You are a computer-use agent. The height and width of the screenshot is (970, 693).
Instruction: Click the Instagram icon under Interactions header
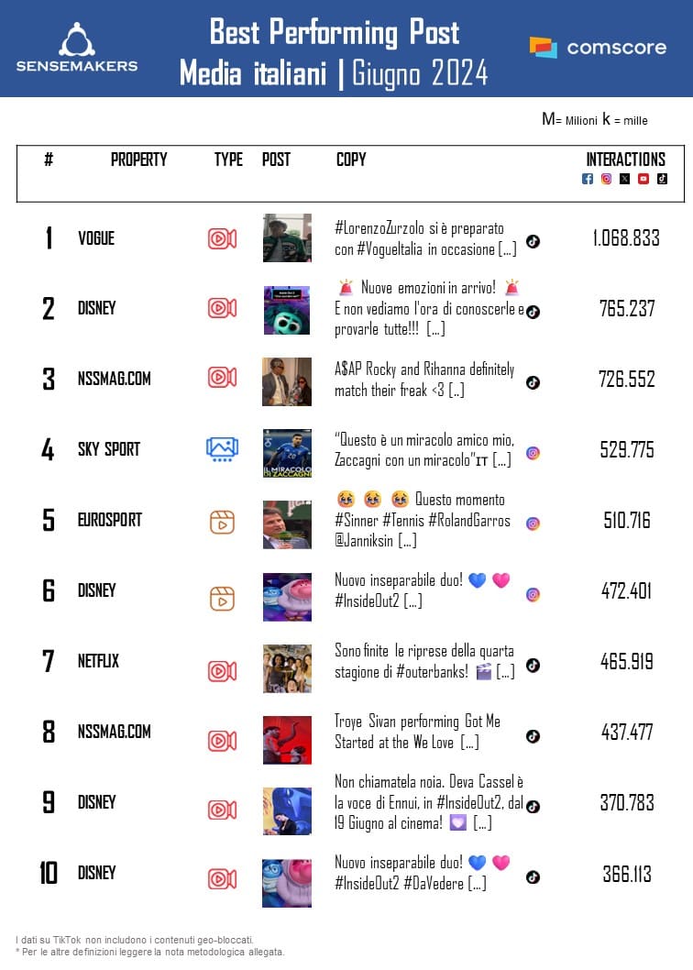click(x=606, y=179)
